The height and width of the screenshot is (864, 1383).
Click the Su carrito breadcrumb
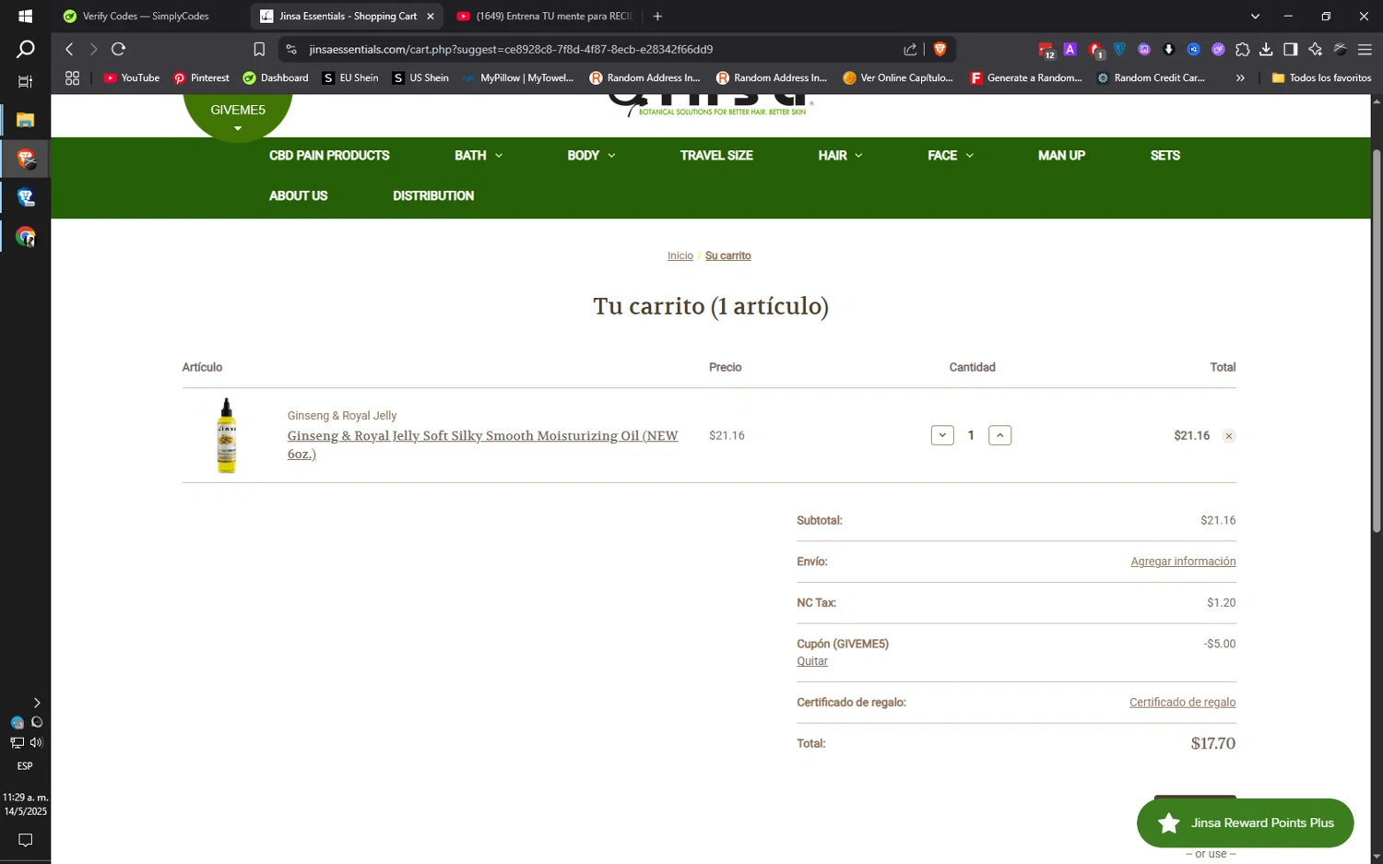click(x=727, y=256)
